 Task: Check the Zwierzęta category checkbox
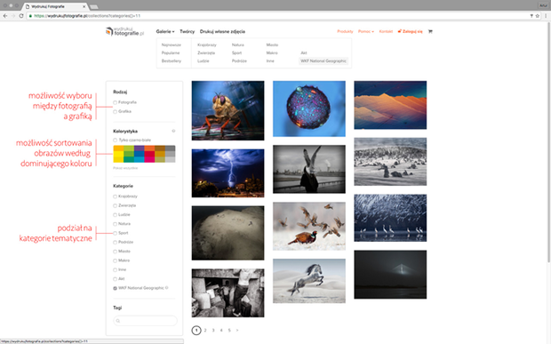pos(115,205)
